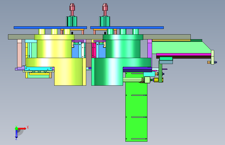
Task: Select the brown column between the drums
Action: [x=89, y=53]
